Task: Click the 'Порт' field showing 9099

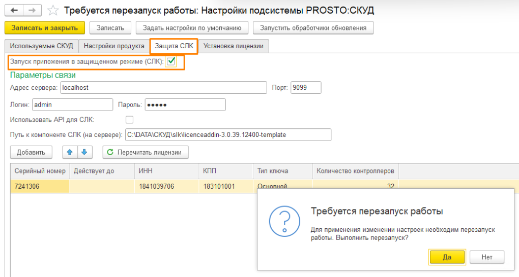Action: coord(306,88)
